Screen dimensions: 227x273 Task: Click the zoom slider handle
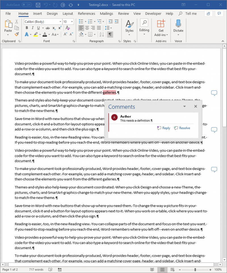[x=195, y=270]
